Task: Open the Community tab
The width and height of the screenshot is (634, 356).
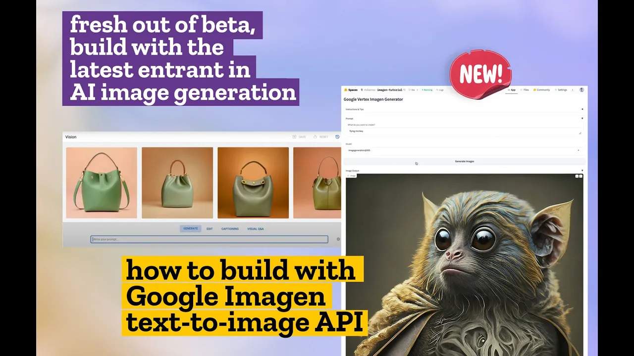Action: [x=541, y=90]
